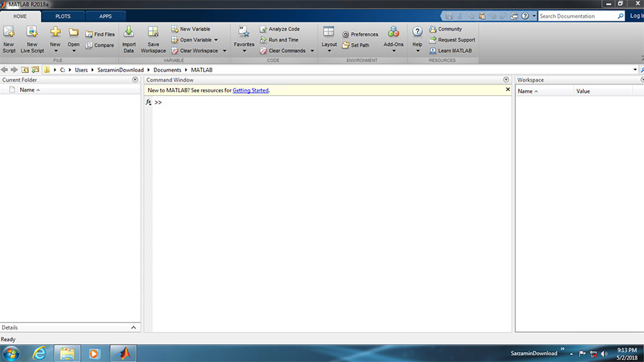Open the Open Variable dropdown arrow
The height and width of the screenshot is (362, 644).
216,40
